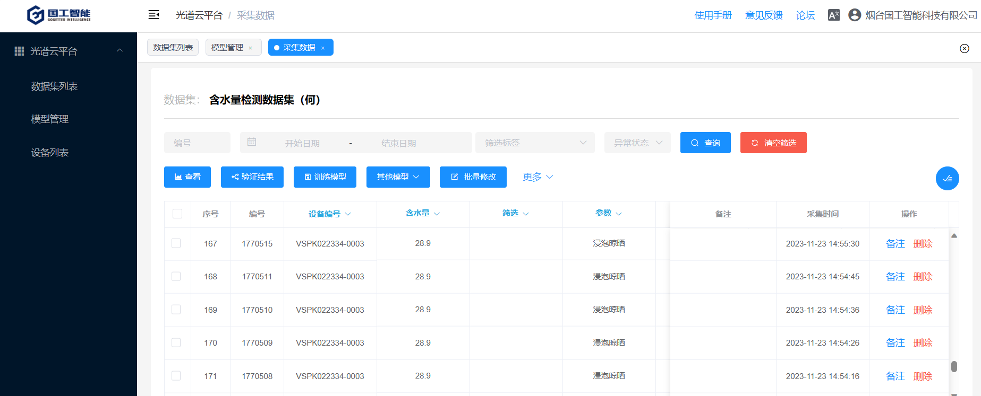Viewport: 981px width, 396px height.
Task: Expand the 其他模型 dropdown button
Action: (x=398, y=177)
